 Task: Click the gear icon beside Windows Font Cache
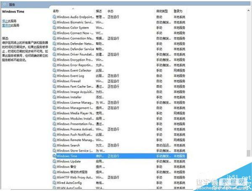point(54,86)
